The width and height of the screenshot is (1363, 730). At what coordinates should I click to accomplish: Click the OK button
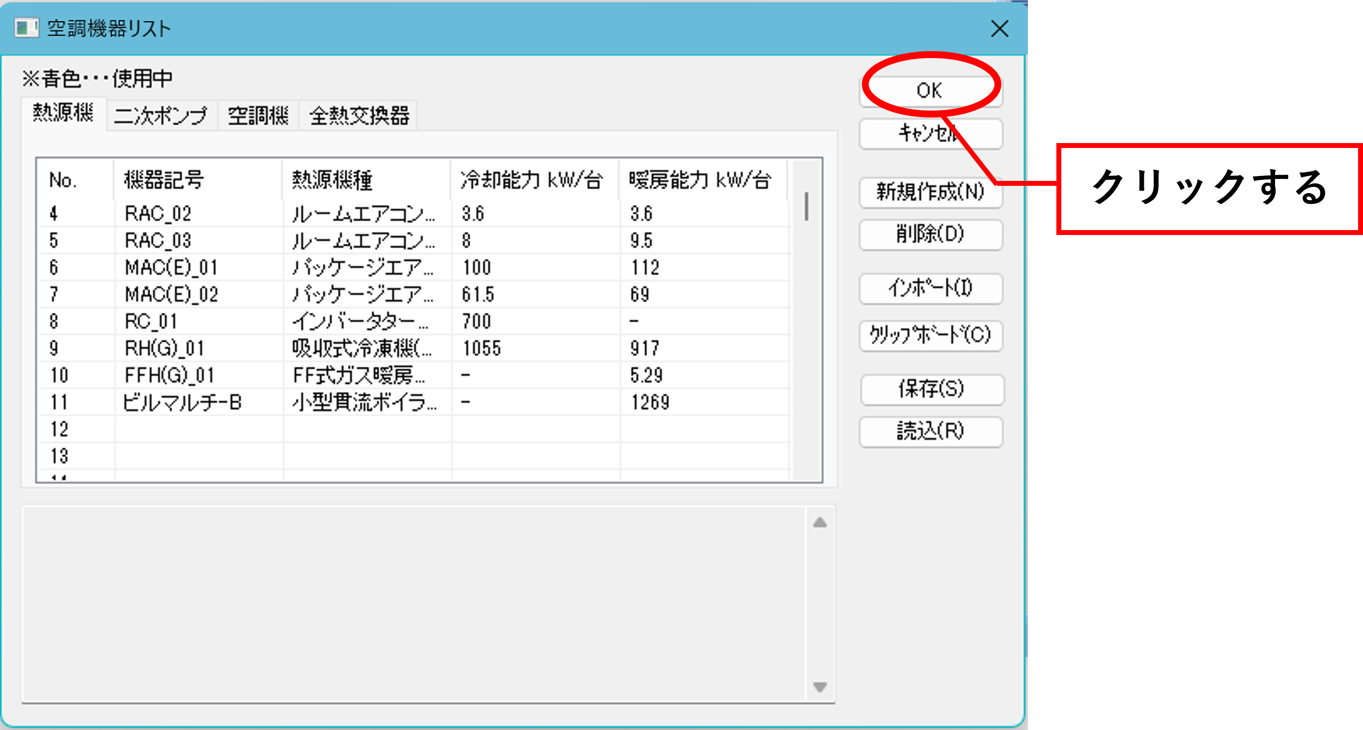pyautogui.click(x=931, y=90)
